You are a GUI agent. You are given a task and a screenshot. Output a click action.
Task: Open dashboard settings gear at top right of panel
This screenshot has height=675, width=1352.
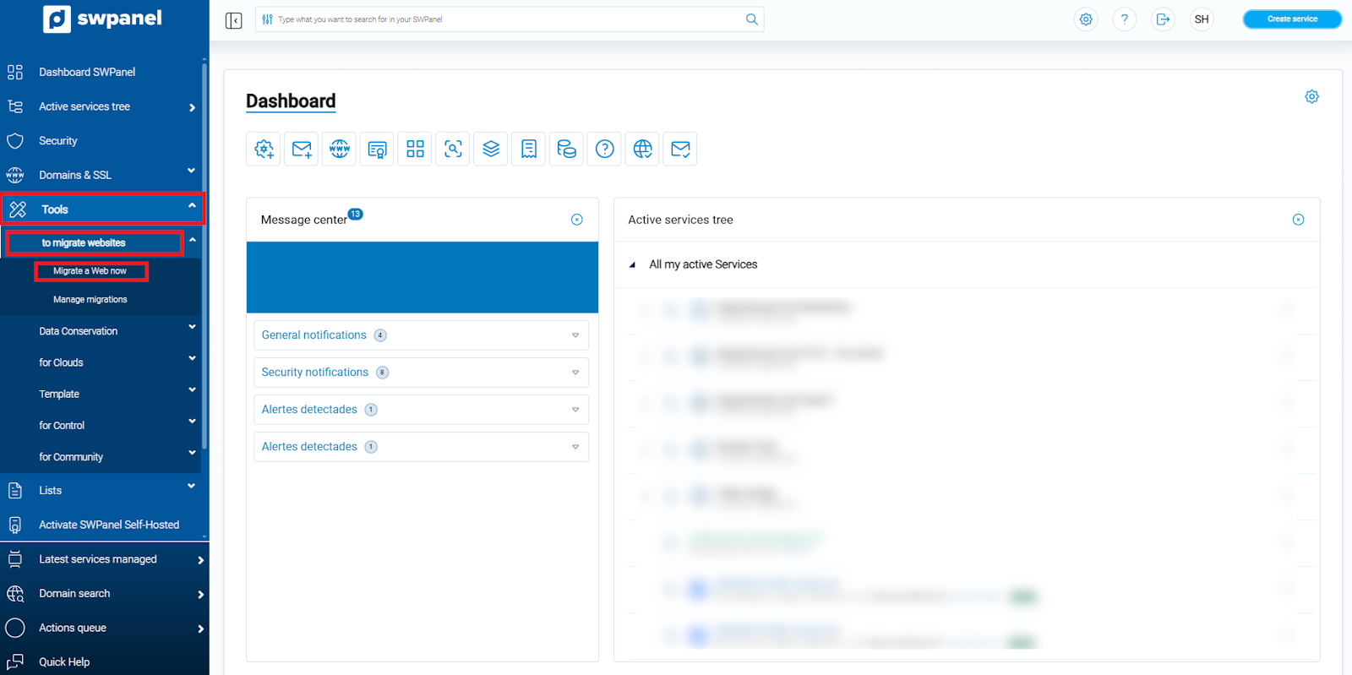coord(1311,97)
